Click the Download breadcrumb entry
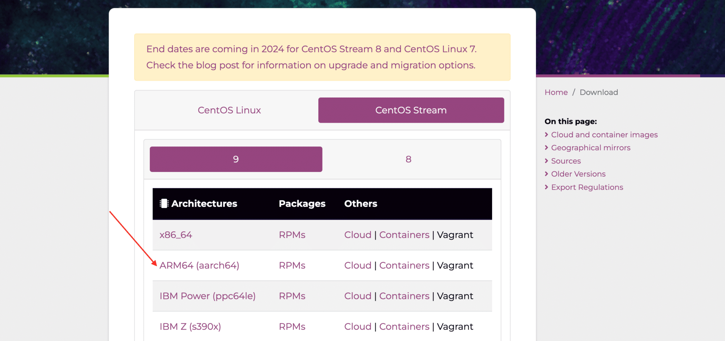 pos(599,92)
